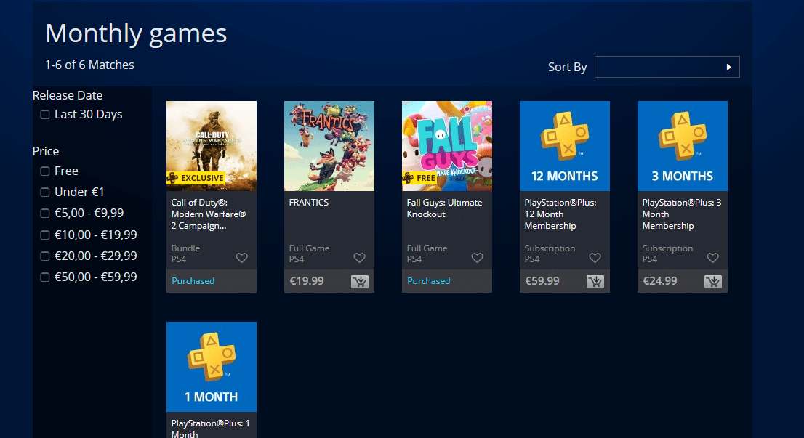Screen dimensions: 804x438
Task: Click the Purchased label under Fall Guys
Action: [429, 280]
